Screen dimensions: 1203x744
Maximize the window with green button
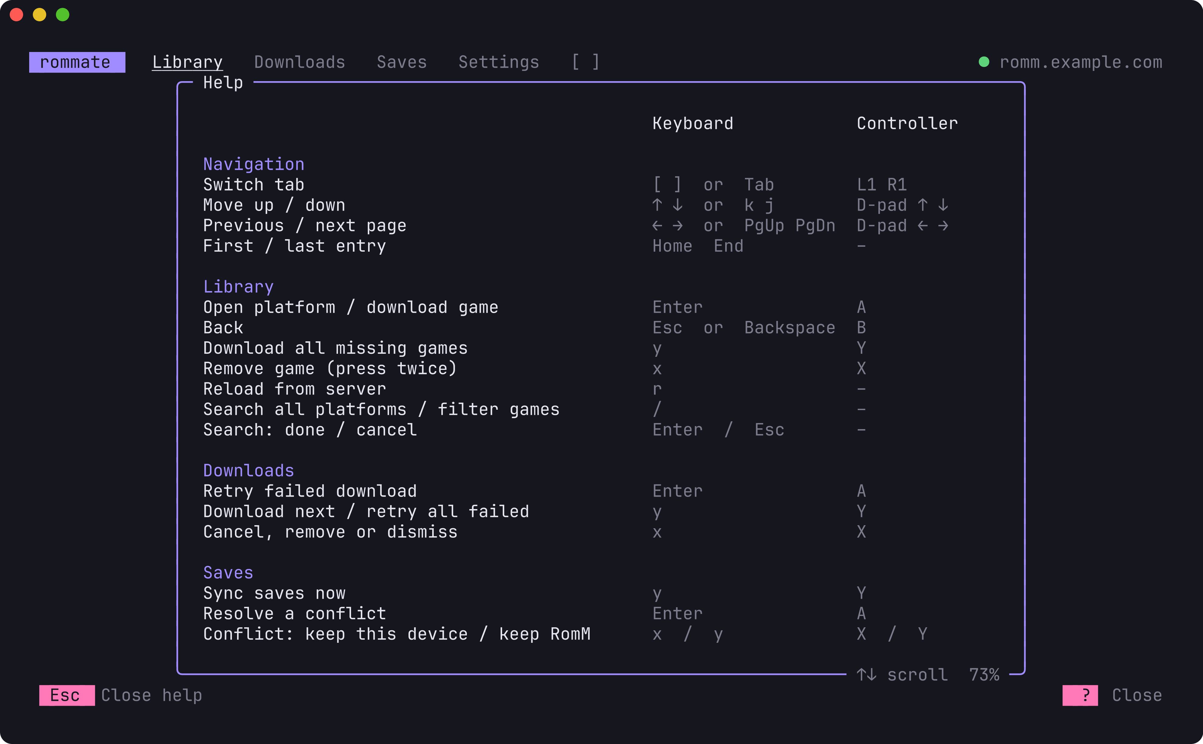point(63,15)
